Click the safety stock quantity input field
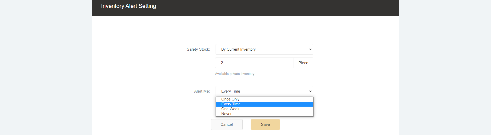The height and width of the screenshot is (135, 491). tap(254, 63)
